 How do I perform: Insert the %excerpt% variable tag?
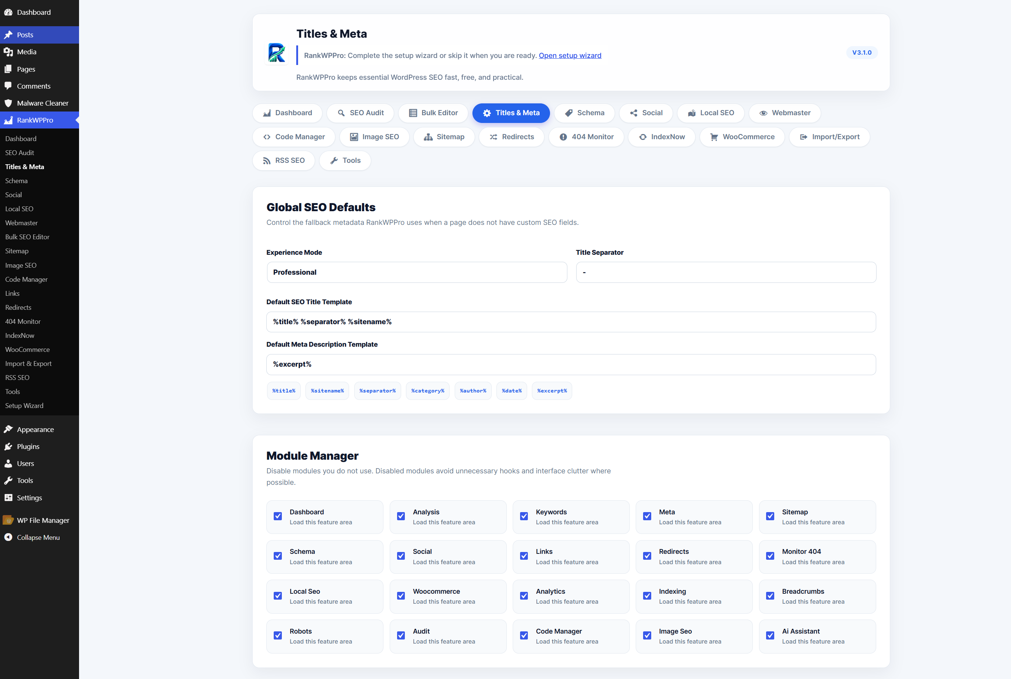tap(552, 391)
